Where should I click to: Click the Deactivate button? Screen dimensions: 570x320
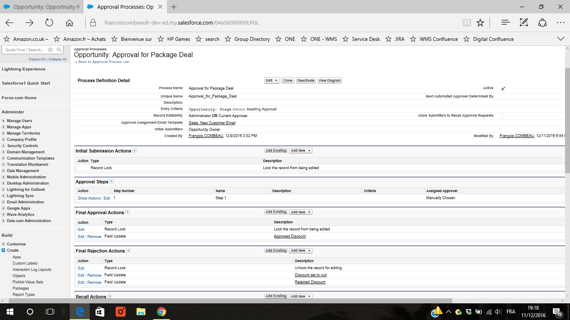(x=306, y=80)
